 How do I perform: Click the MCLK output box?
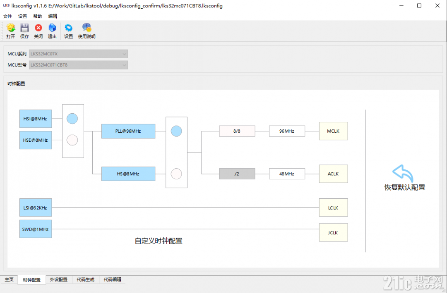[333, 131]
